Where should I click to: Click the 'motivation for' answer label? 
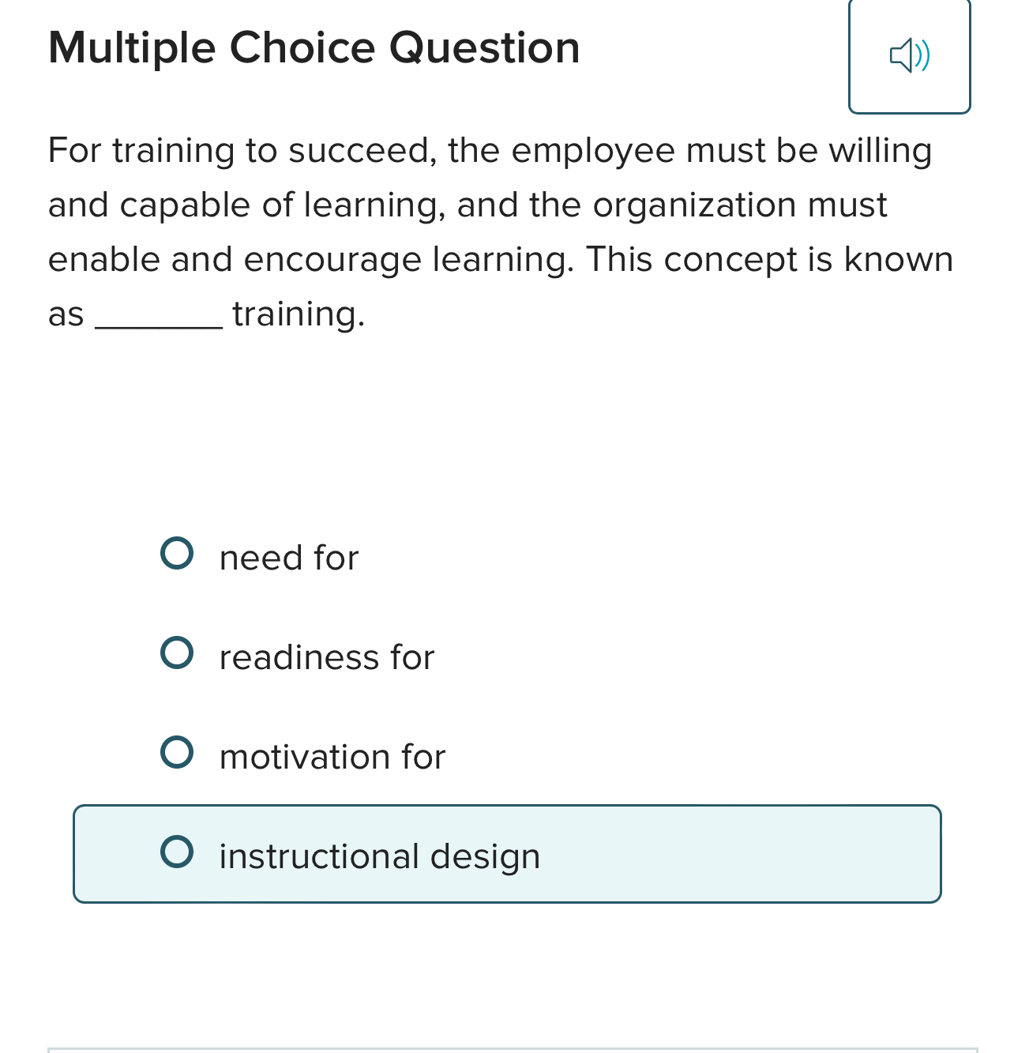coord(332,757)
